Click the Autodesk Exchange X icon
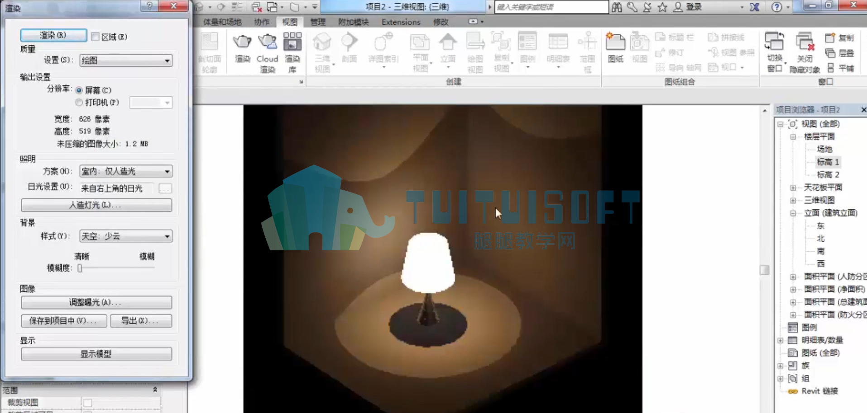867x413 pixels. coord(754,7)
